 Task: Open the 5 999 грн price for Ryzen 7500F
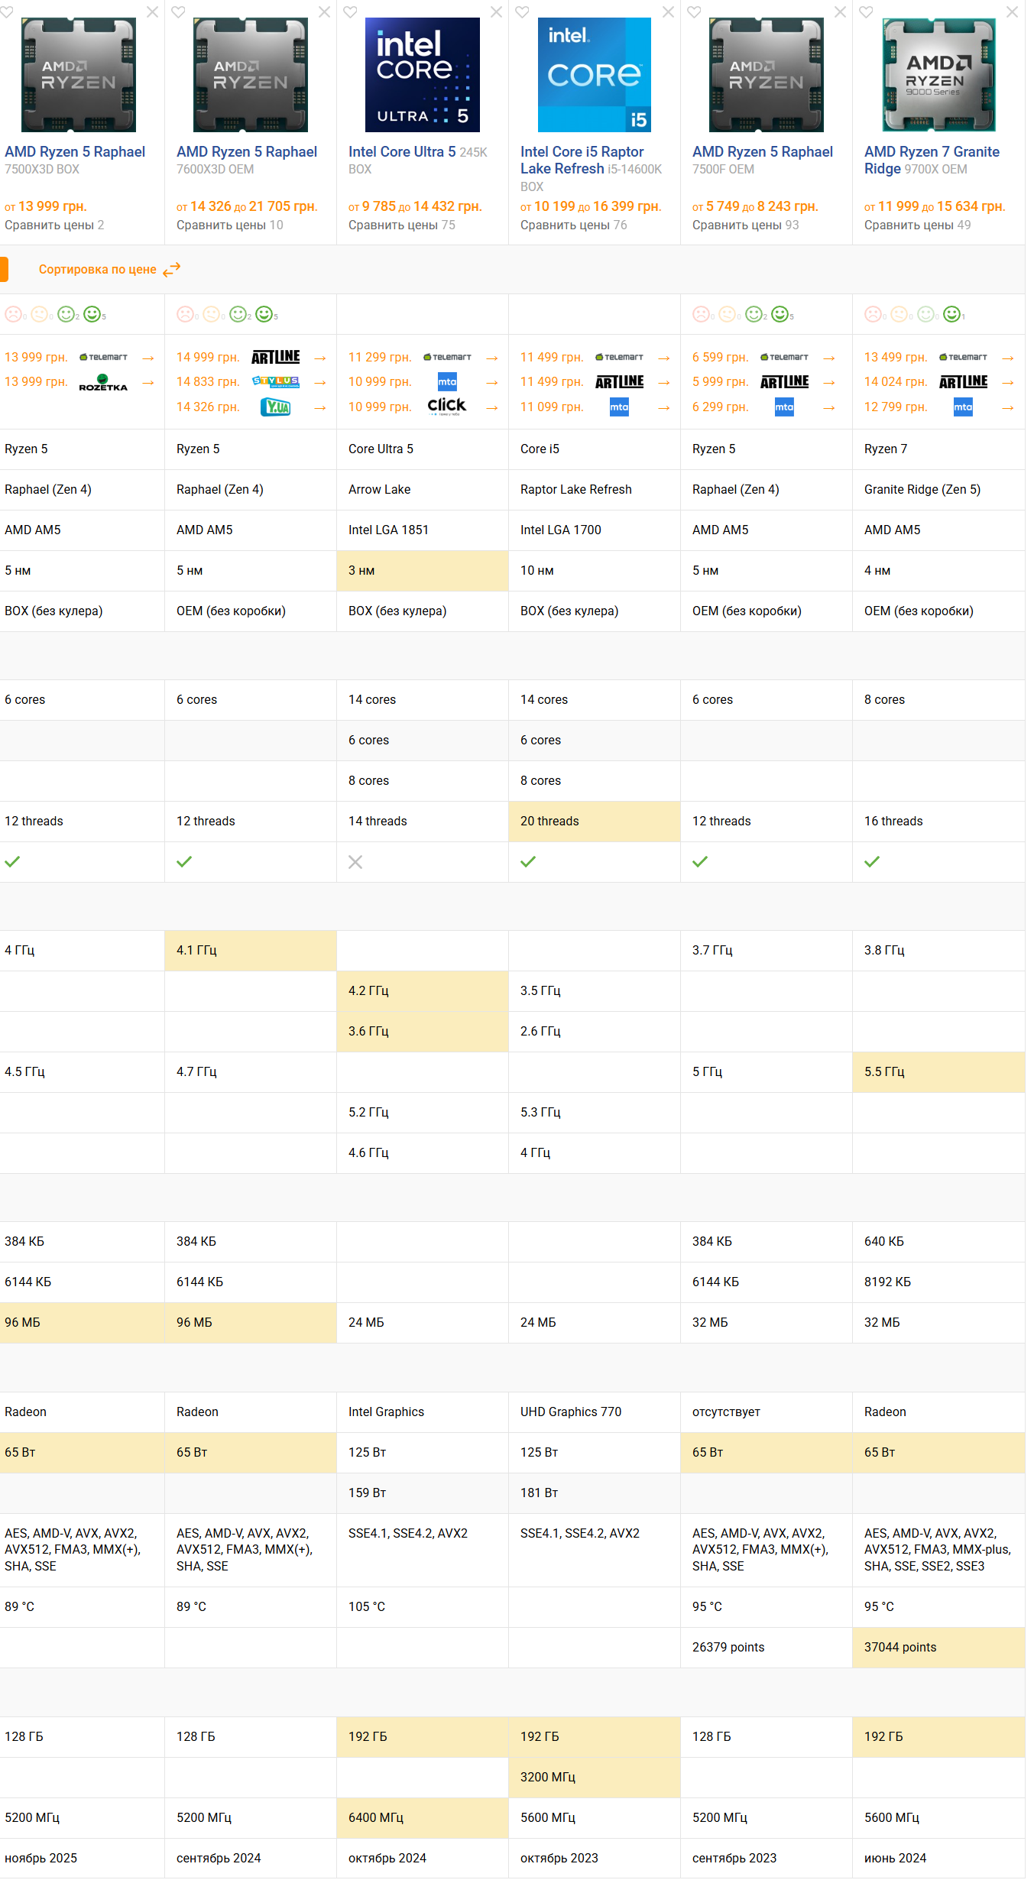pos(720,381)
